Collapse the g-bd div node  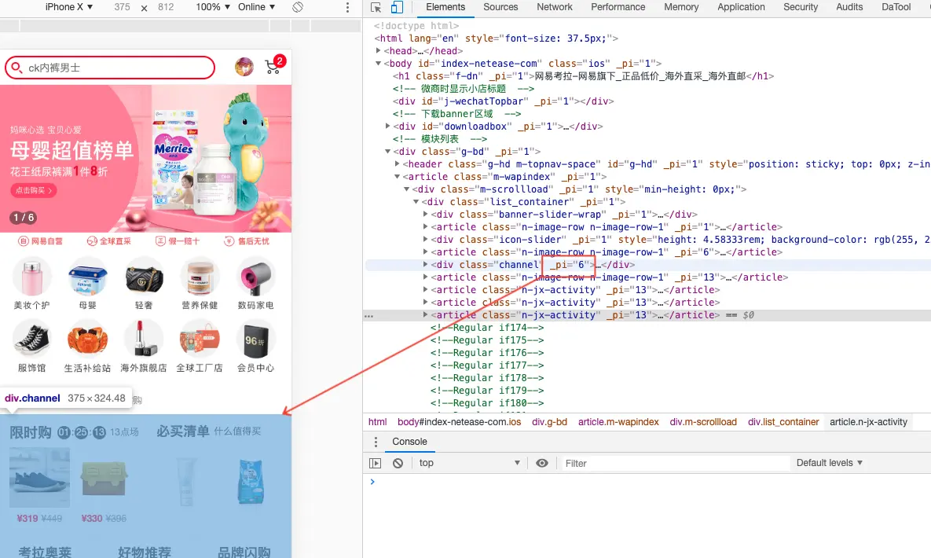387,152
